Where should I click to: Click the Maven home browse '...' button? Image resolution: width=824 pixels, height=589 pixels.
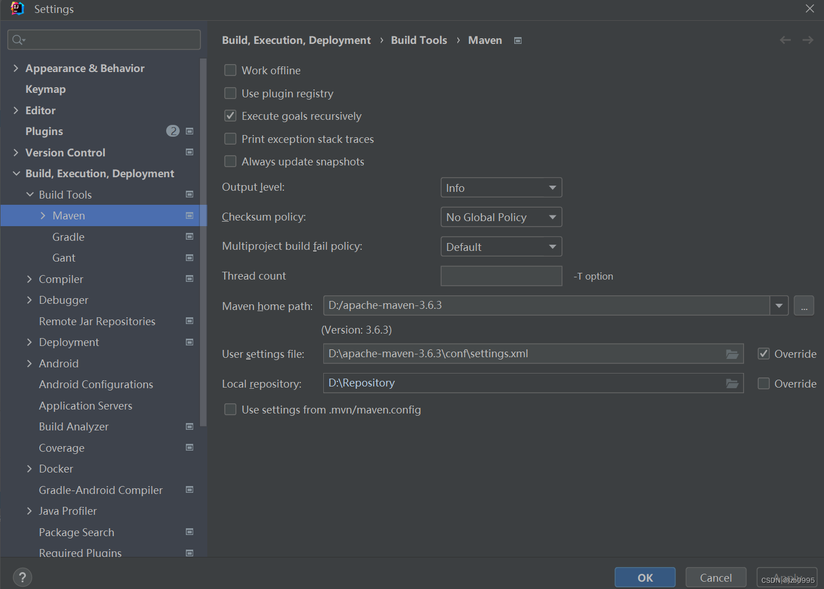(x=804, y=306)
